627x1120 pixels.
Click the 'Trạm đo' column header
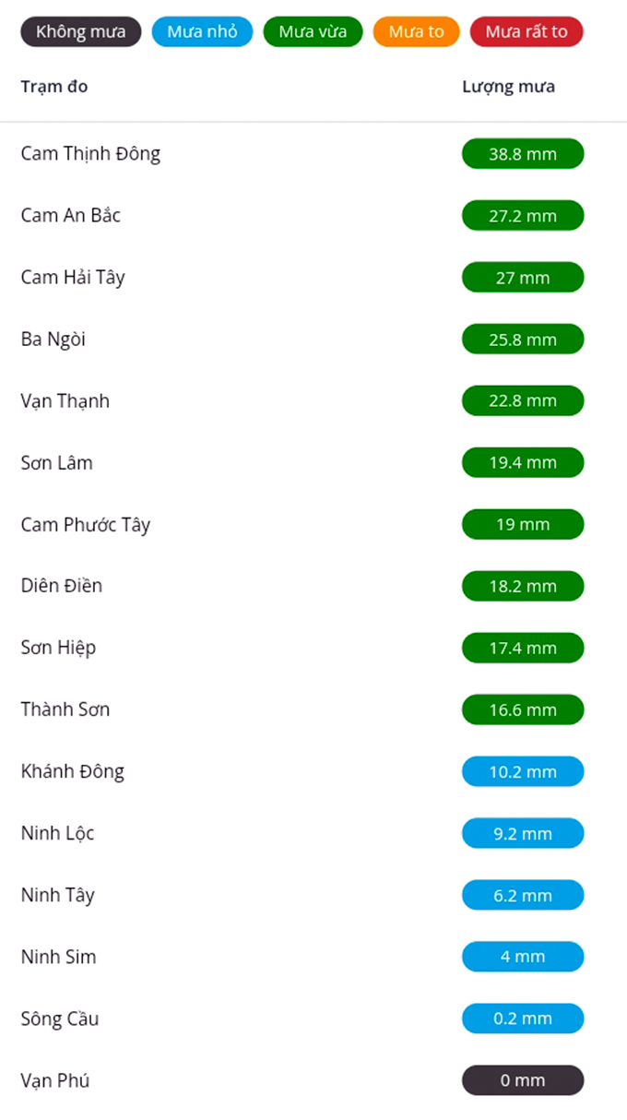click(x=54, y=87)
